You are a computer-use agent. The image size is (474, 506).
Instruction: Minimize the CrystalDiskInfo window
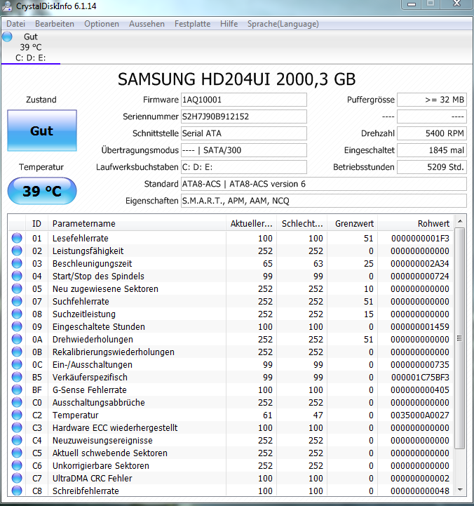[x=412, y=4]
